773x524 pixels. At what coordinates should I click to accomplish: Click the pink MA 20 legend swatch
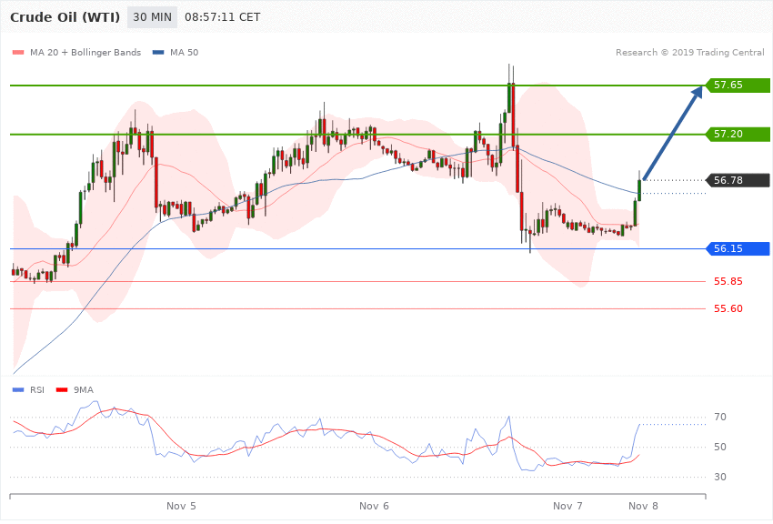click(18, 52)
